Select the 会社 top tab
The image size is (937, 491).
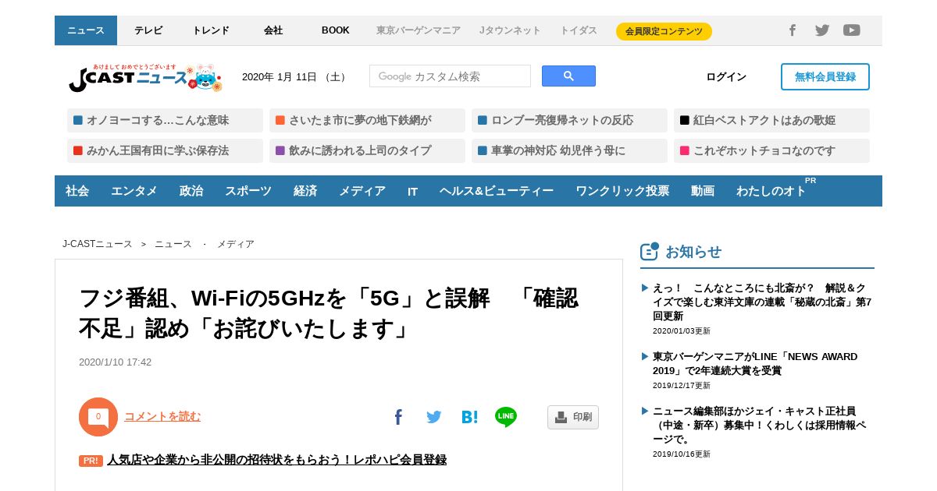[273, 30]
